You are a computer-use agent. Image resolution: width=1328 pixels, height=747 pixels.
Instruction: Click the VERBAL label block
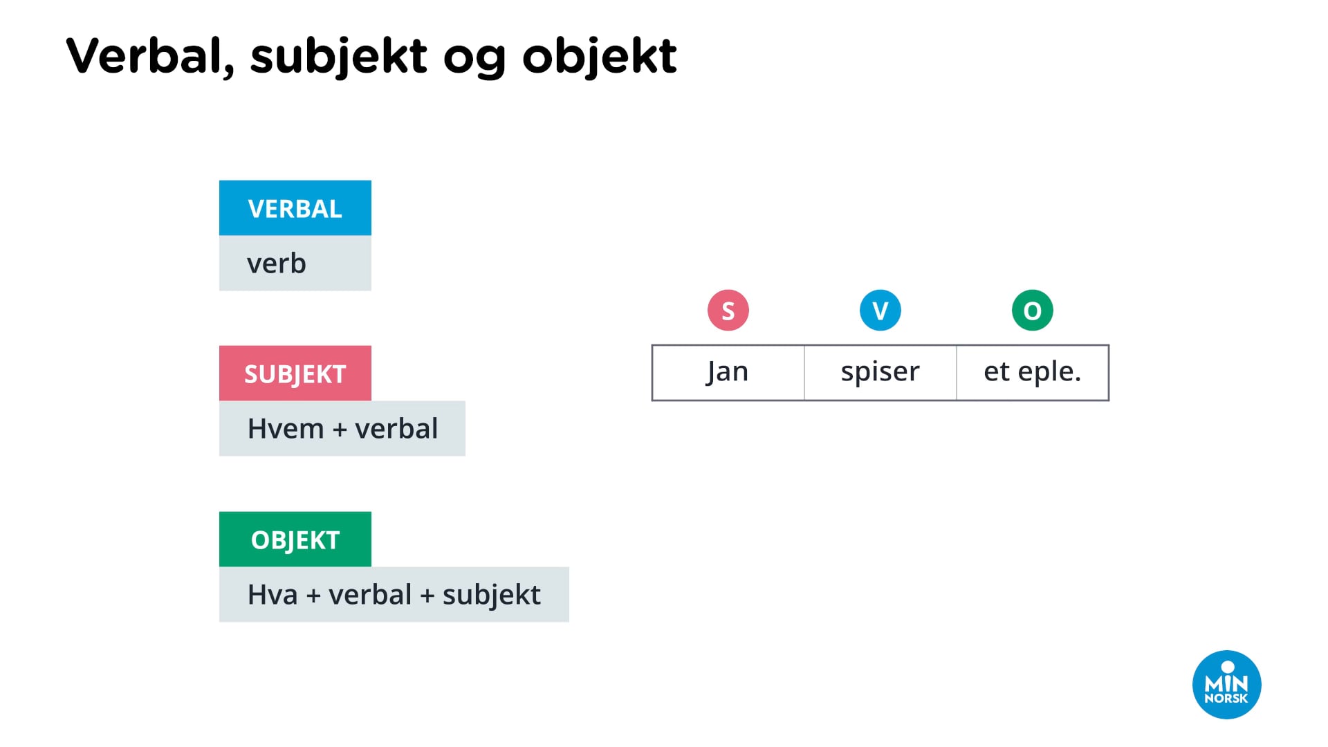295,209
